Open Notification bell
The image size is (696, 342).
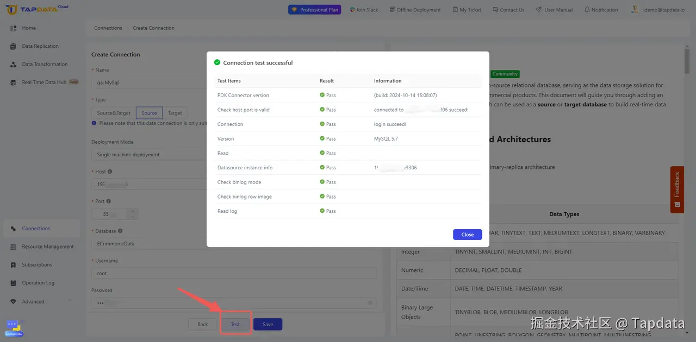tap(601, 10)
